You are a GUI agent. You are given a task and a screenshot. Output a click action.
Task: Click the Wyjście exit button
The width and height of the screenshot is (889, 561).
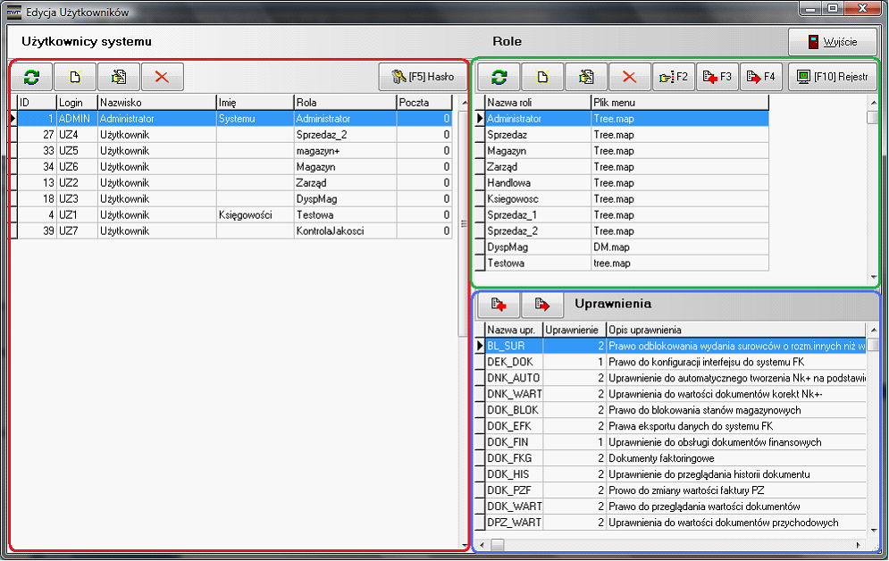tap(832, 42)
